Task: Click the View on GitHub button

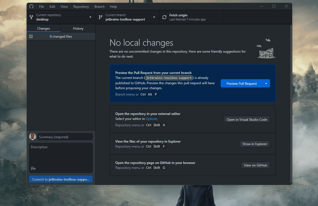Action: point(255,165)
